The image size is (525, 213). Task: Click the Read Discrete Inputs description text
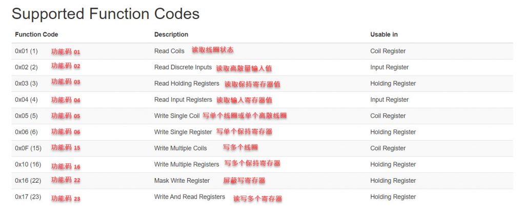pos(183,67)
